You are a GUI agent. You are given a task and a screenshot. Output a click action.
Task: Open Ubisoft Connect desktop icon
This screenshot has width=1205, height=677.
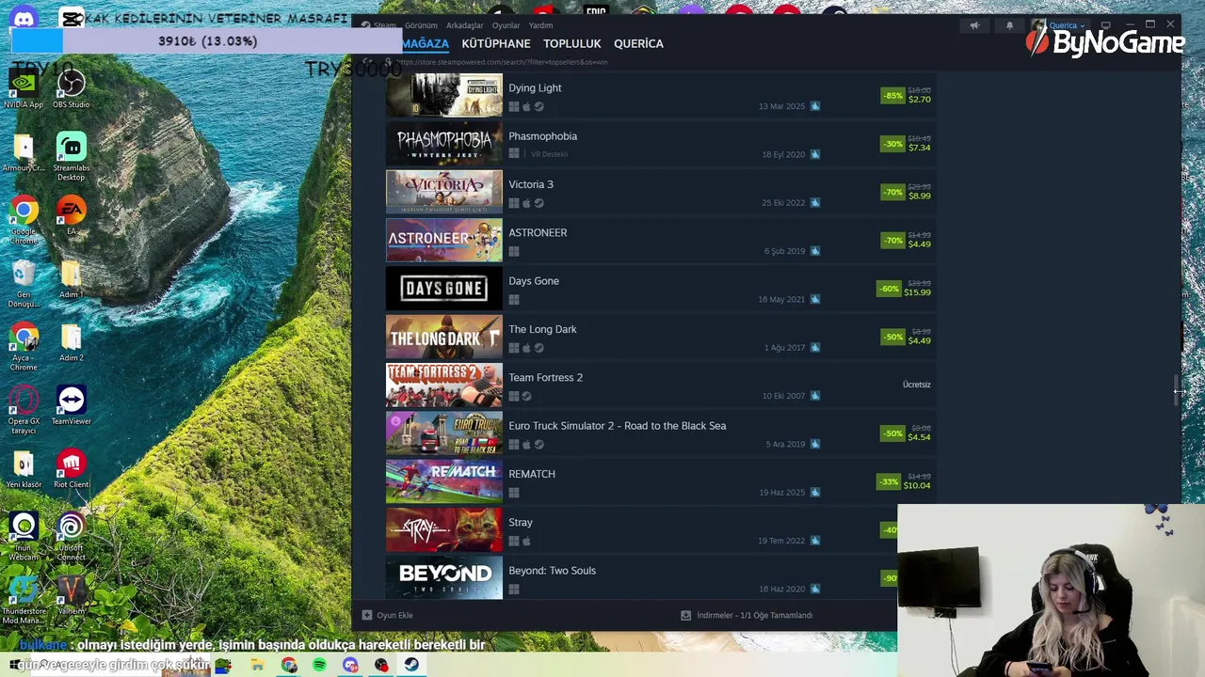click(72, 536)
